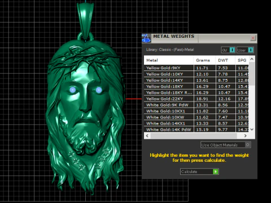
Task: Select the Yellow Gold:18KY R... row
Action: pyautogui.click(x=196, y=92)
